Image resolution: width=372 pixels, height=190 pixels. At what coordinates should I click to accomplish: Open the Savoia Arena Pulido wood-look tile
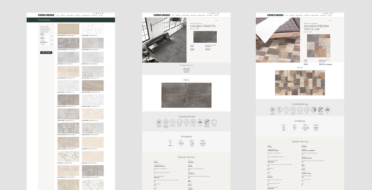pos(93,86)
